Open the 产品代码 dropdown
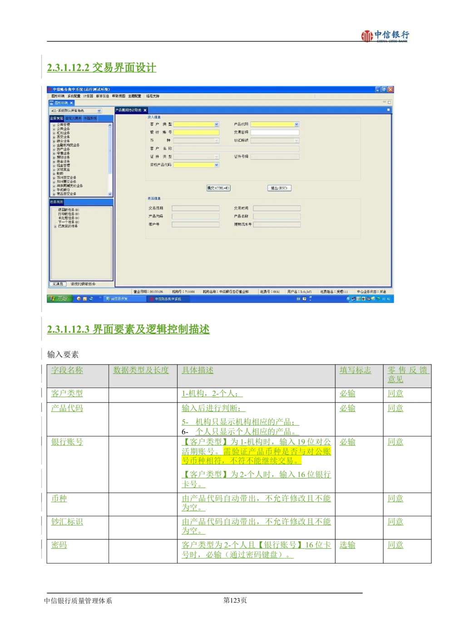Viewport: 454px width, 642px height. 296,124
